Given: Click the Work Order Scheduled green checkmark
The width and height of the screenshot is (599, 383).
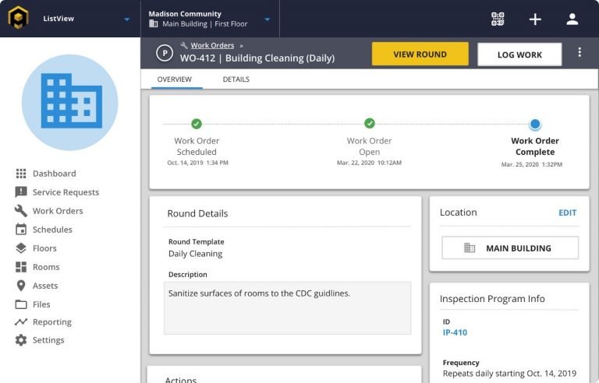Looking at the screenshot, I should [197, 124].
